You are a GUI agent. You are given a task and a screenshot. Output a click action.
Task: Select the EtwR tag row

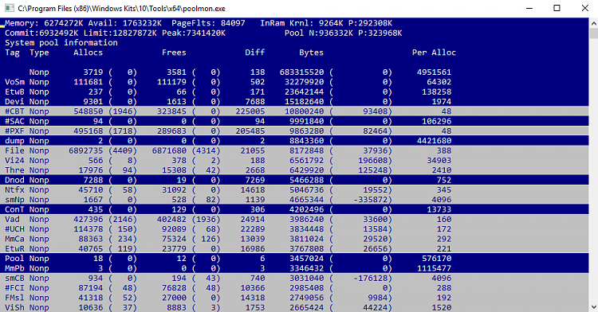tap(294, 249)
